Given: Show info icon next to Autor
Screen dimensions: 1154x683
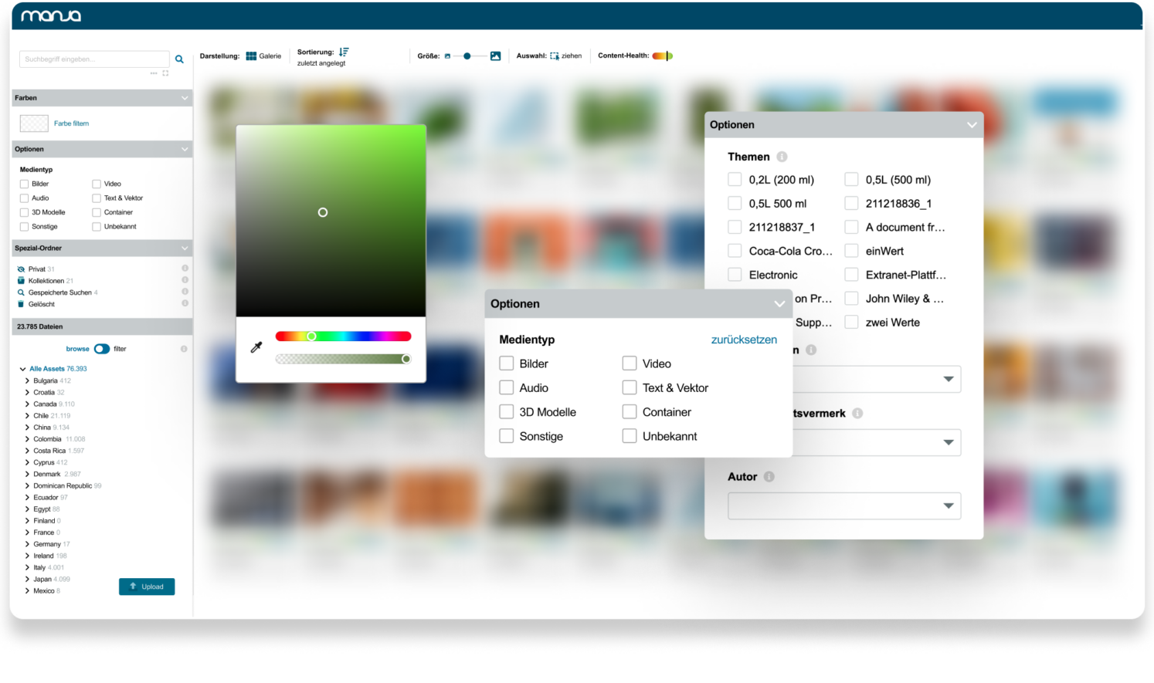Looking at the screenshot, I should pyautogui.click(x=769, y=477).
